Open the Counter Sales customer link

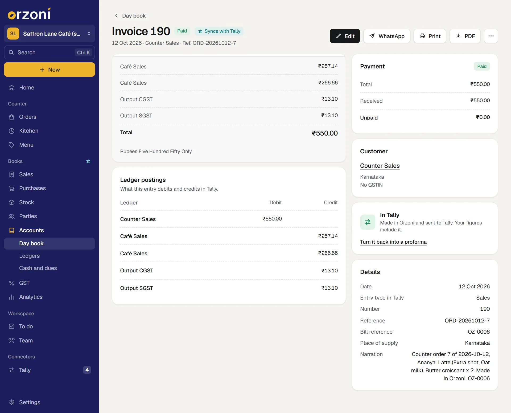point(380,166)
